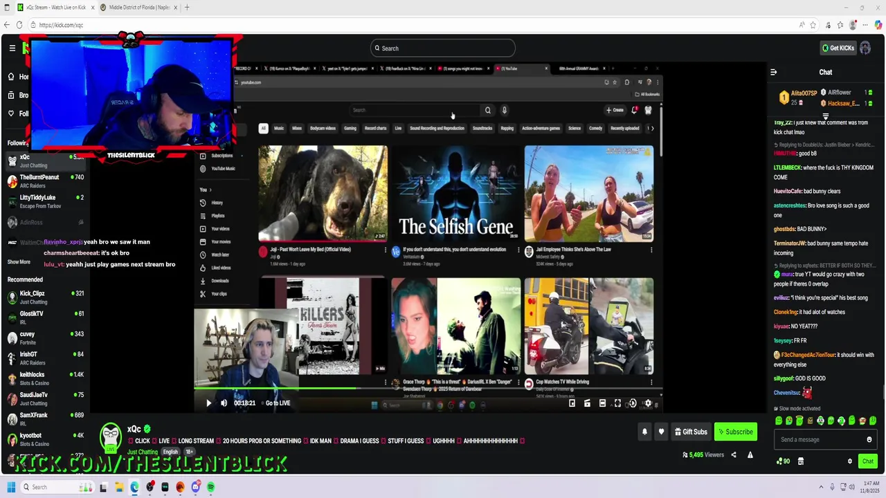Click AlRflower in the chat leaderboard
The height and width of the screenshot is (498, 886).
pos(840,92)
